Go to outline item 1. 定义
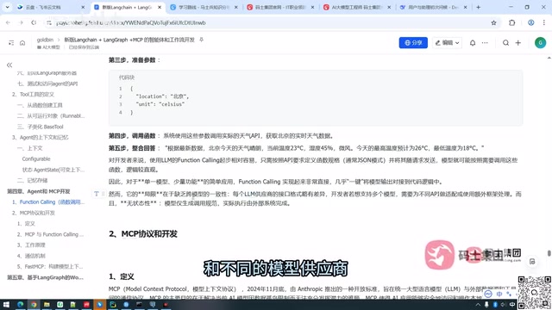Screen dimensions: 552x310 (x=26, y=224)
